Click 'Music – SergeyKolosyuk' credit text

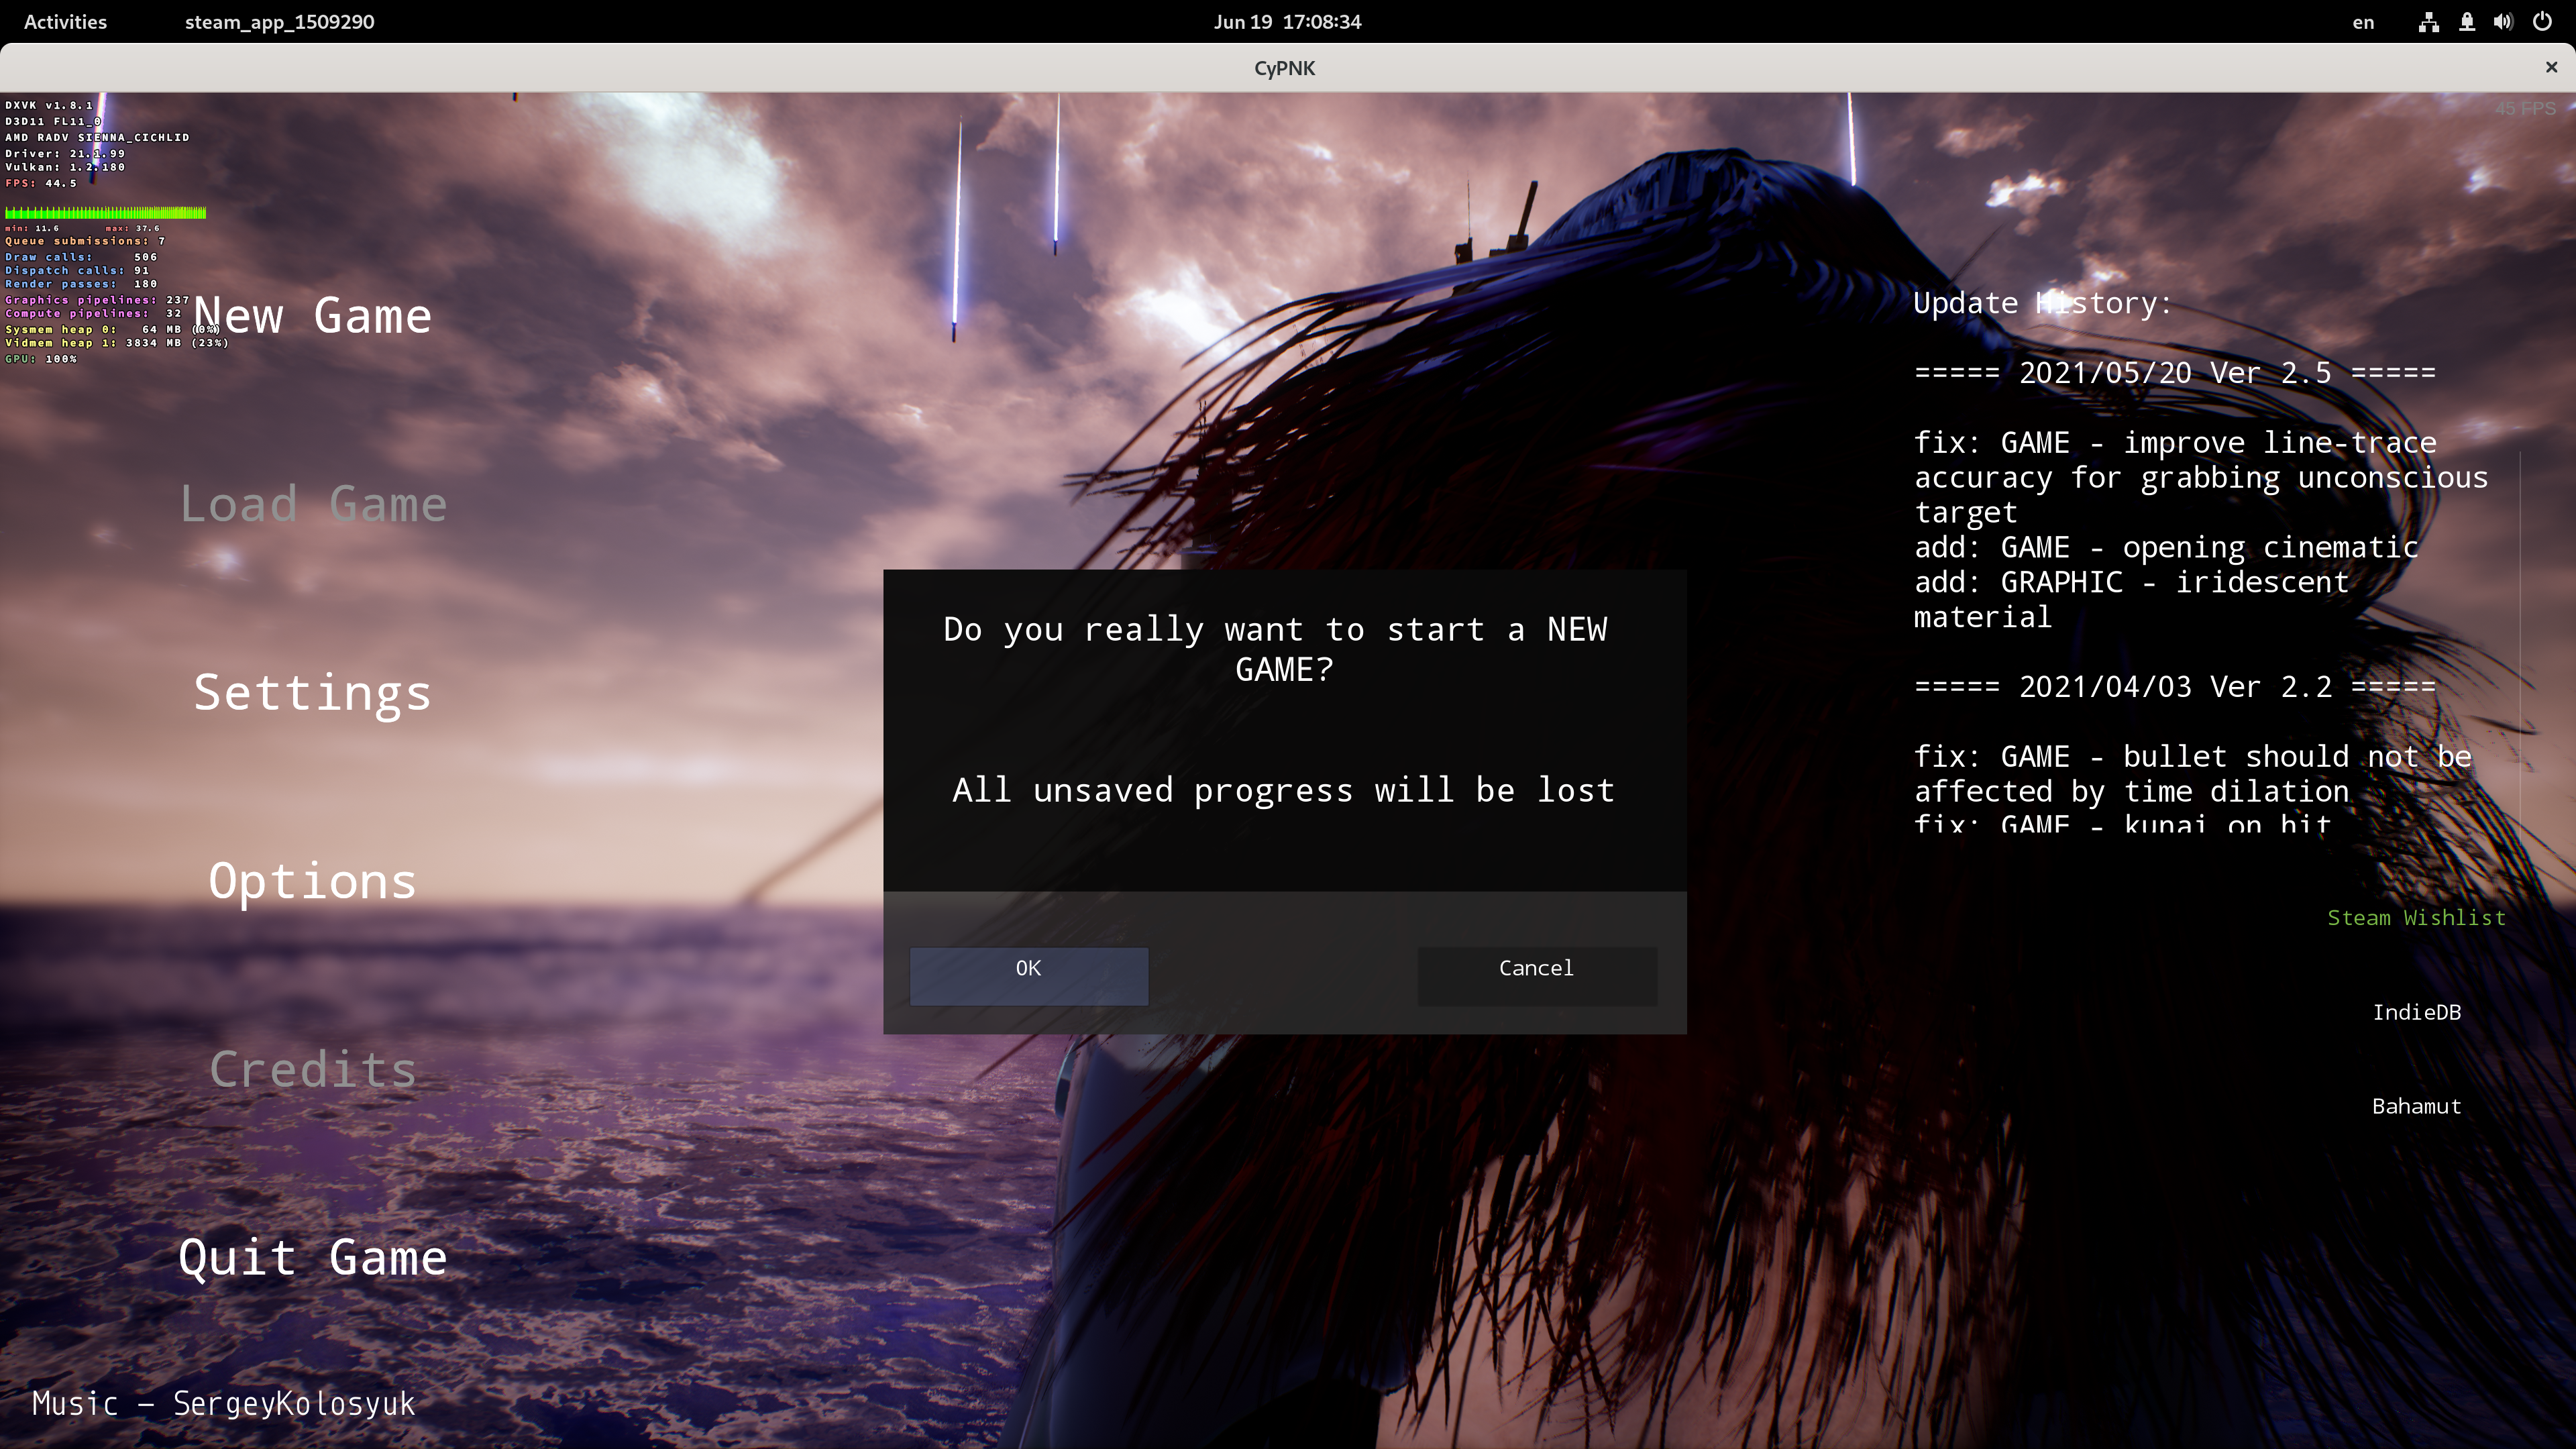point(223,1404)
